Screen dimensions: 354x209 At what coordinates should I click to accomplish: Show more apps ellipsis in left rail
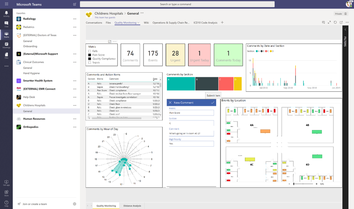pos(6,66)
